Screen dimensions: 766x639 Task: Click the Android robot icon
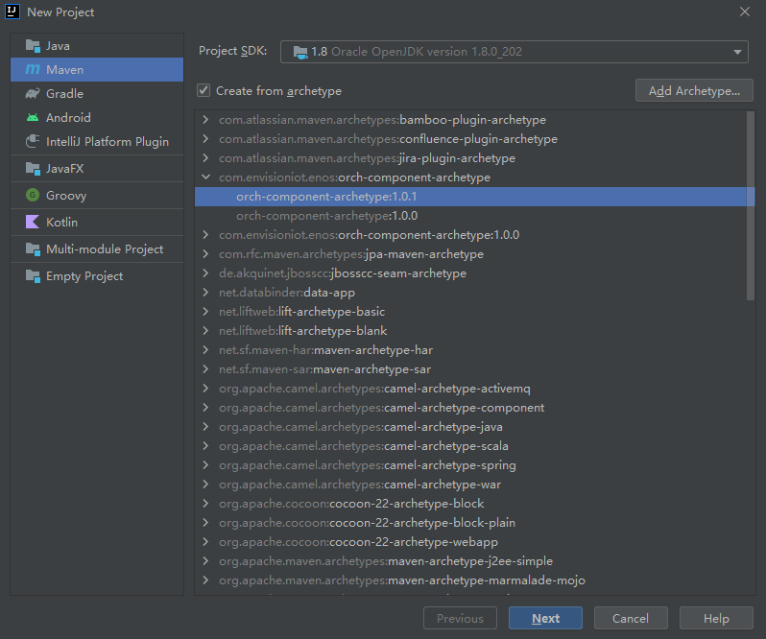pyautogui.click(x=33, y=118)
